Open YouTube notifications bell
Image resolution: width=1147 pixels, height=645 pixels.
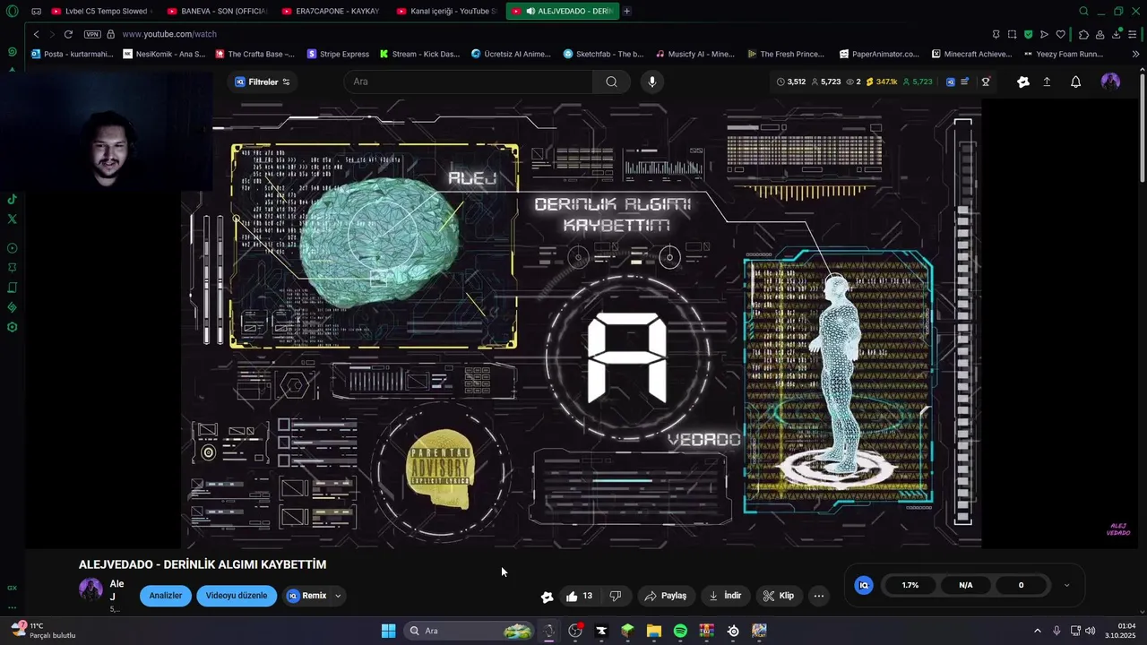coord(1075,82)
